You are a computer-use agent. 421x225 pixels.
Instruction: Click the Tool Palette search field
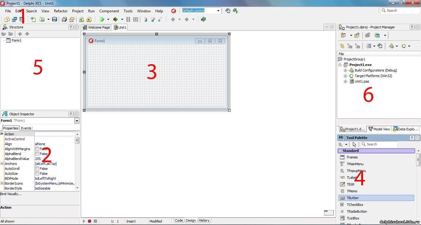coord(379,144)
